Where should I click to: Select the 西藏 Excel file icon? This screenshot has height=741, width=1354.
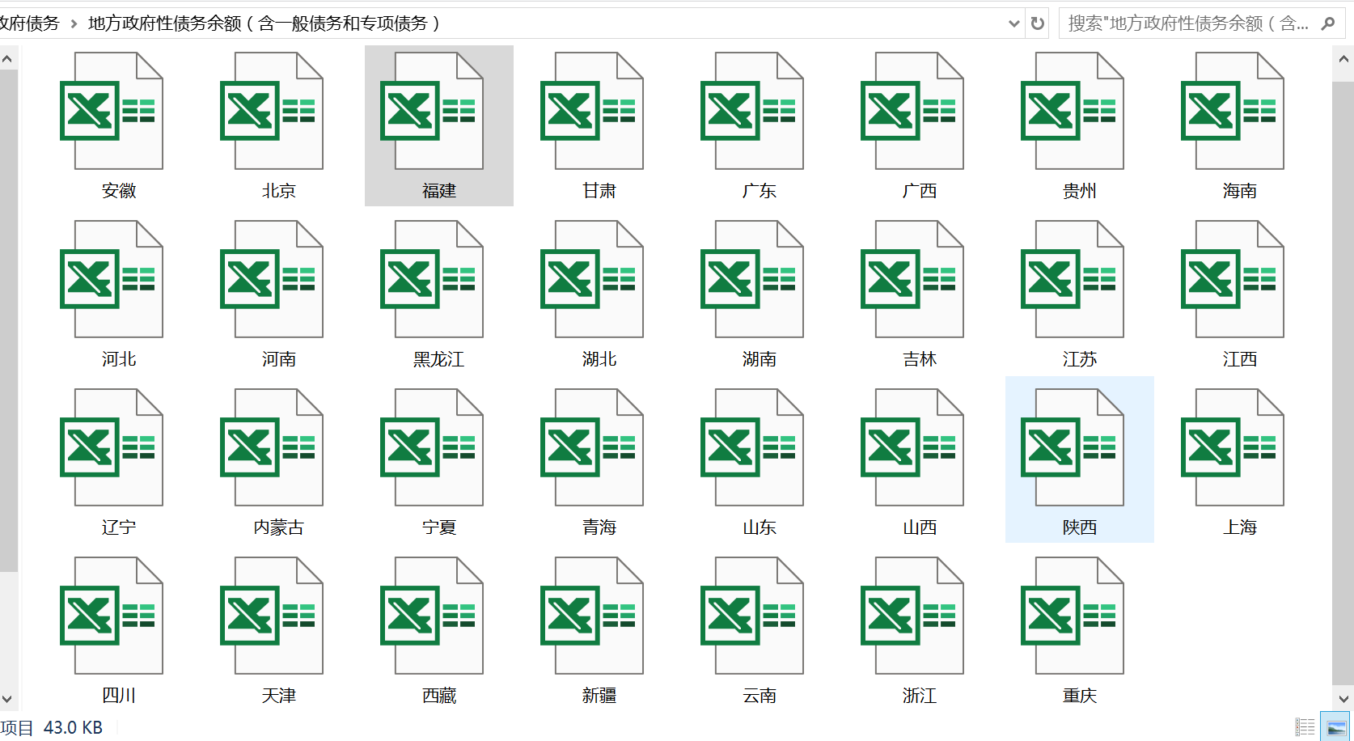(432, 616)
